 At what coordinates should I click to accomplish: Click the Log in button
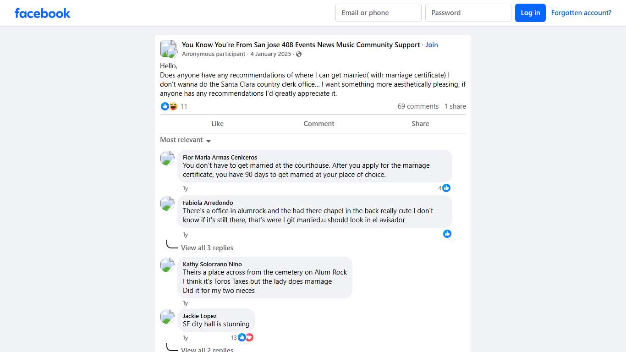pyautogui.click(x=530, y=13)
